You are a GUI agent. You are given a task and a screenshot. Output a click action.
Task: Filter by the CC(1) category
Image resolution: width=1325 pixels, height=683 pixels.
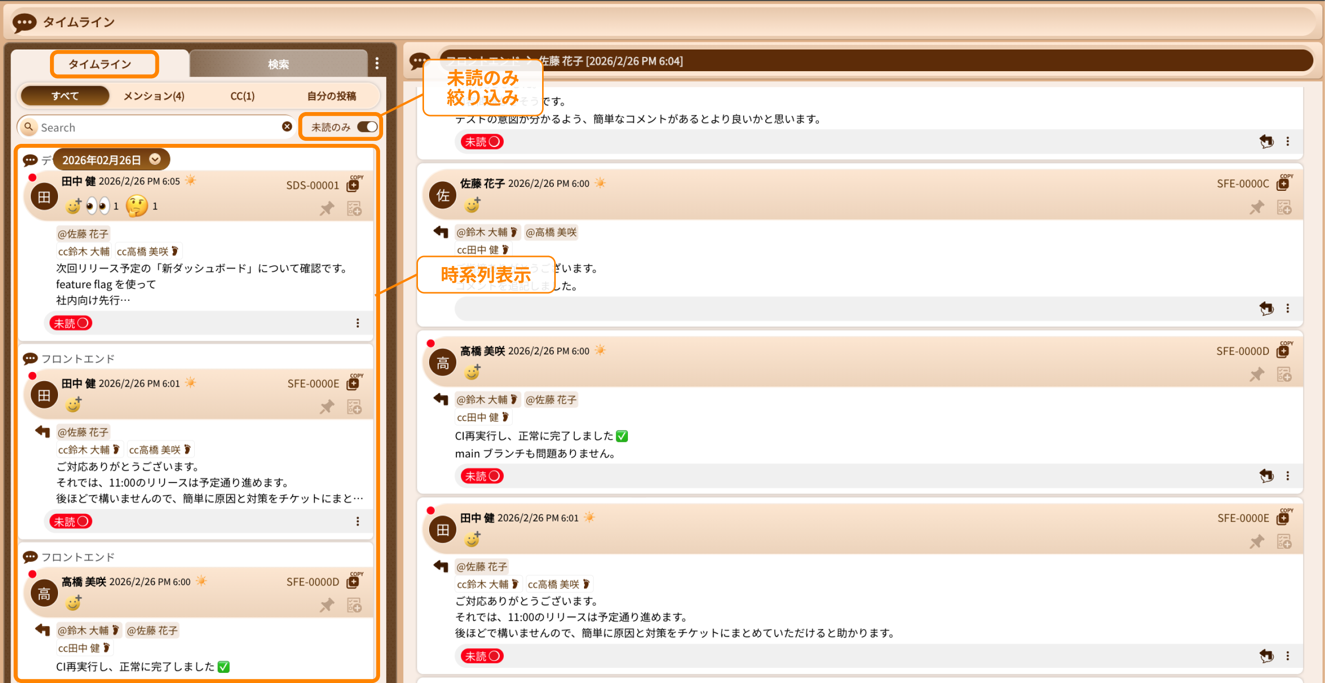coord(242,96)
